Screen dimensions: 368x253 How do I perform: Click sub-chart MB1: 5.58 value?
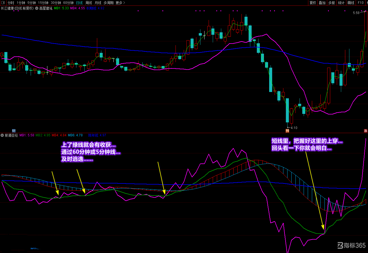[x=27, y=135]
